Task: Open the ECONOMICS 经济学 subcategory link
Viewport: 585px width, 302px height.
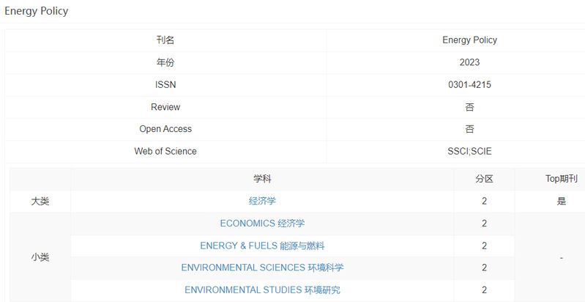Action: [262, 224]
